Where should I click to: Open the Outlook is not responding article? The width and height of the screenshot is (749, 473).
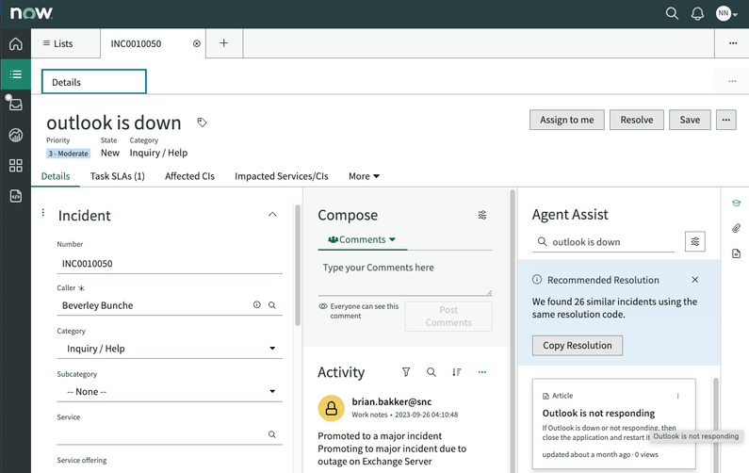pyautogui.click(x=598, y=414)
